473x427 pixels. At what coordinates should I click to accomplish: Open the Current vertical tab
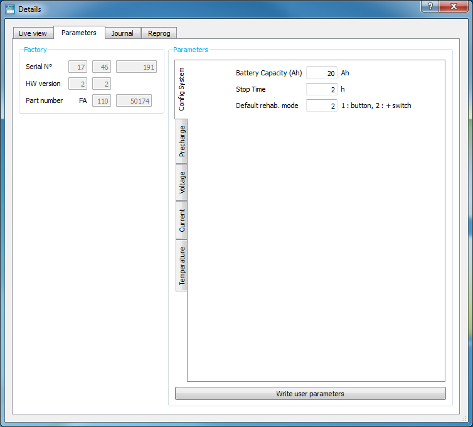click(181, 220)
